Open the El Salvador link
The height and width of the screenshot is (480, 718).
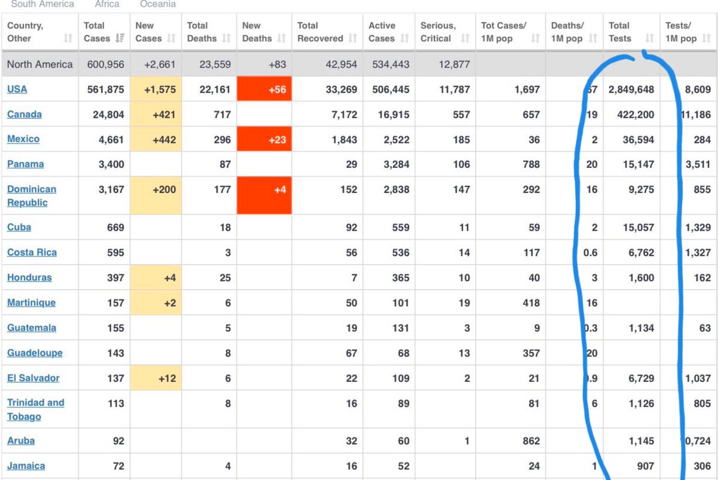click(34, 378)
